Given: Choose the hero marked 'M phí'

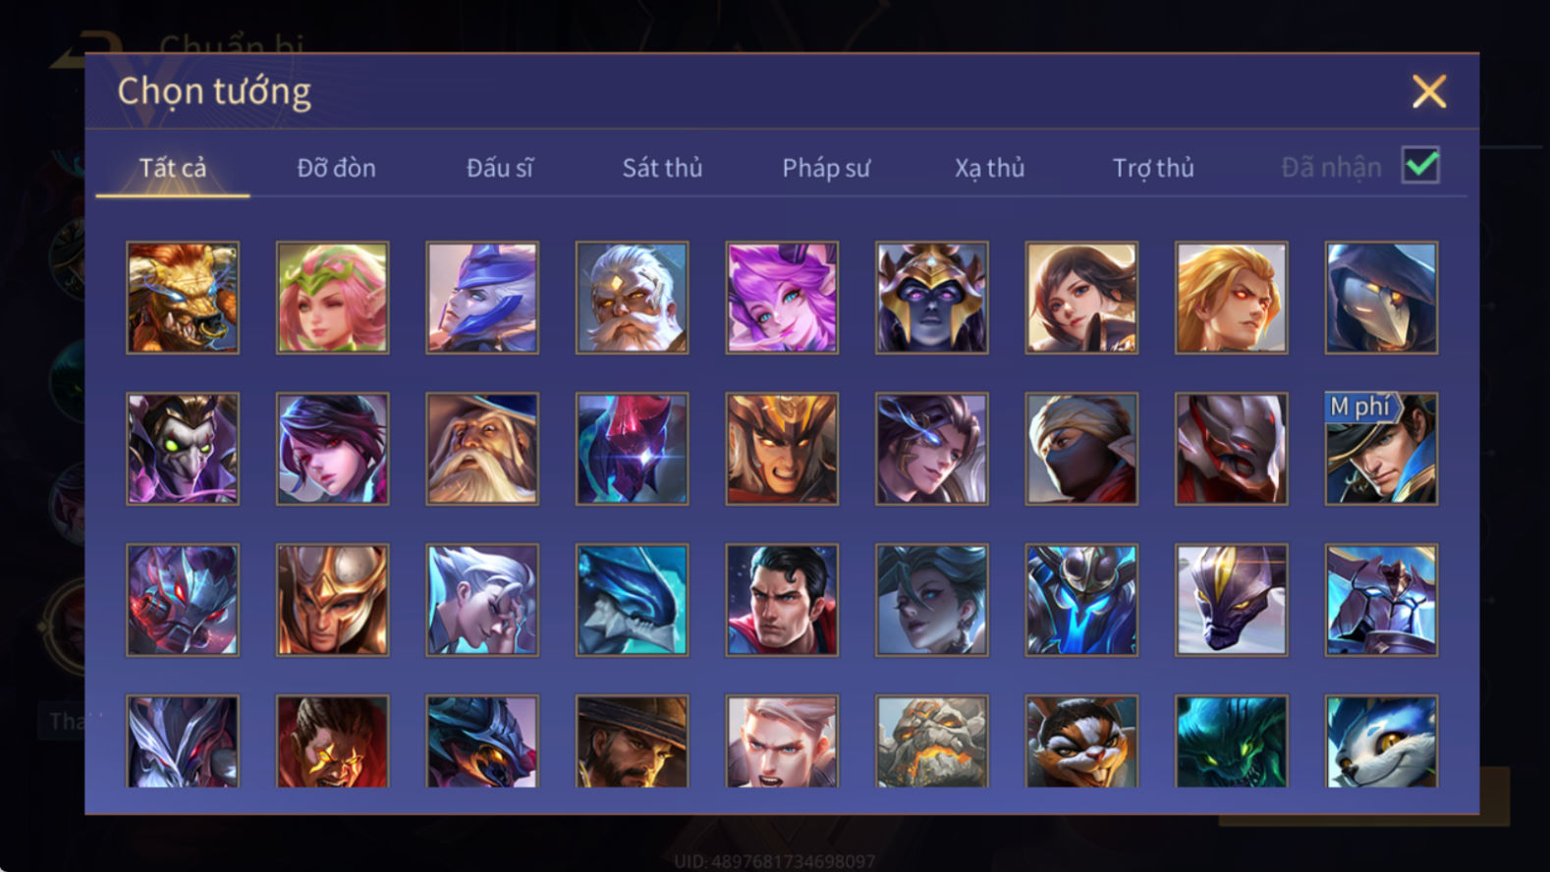Looking at the screenshot, I should pyautogui.click(x=1381, y=449).
